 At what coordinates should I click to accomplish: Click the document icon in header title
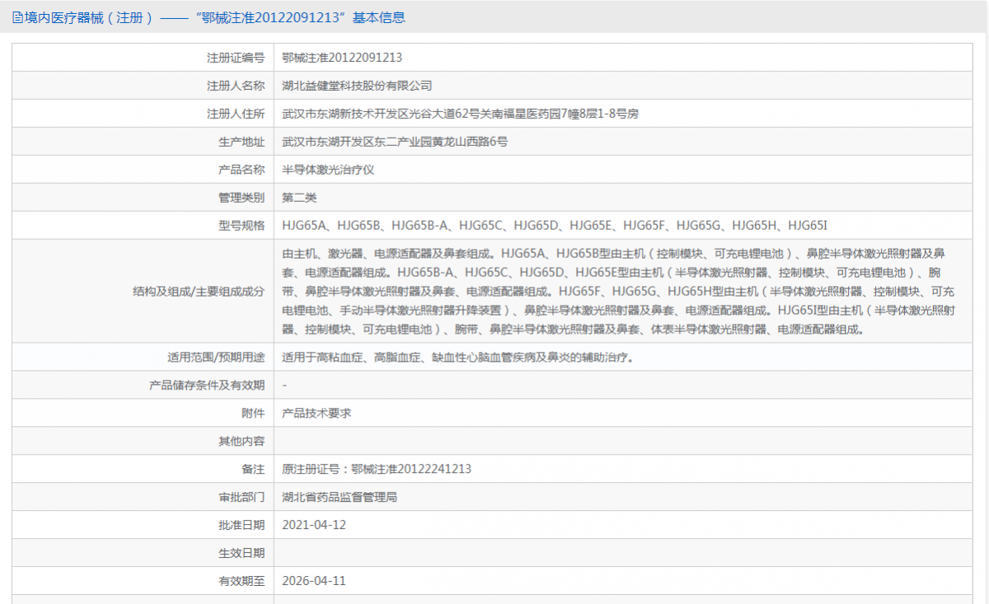pyautogui.click(x=18, y=16)
